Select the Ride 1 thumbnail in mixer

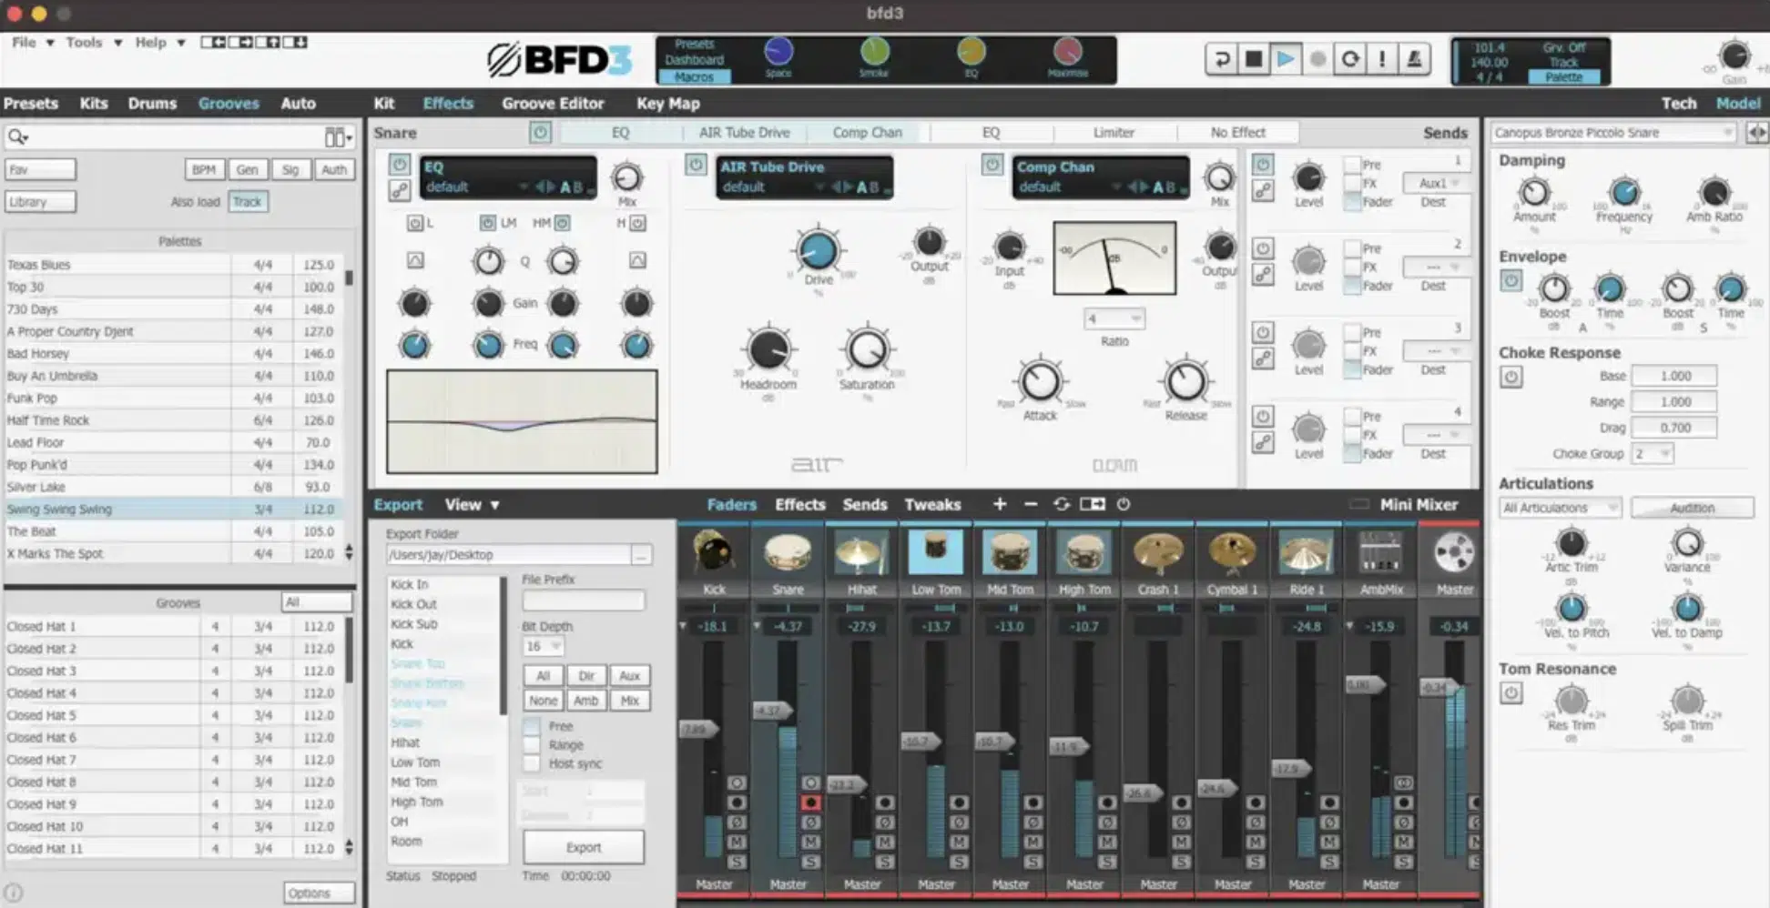[1307, 551]
